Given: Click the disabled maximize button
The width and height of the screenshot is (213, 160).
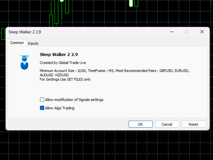Looking at the screenshot, I should coord(187,32).
